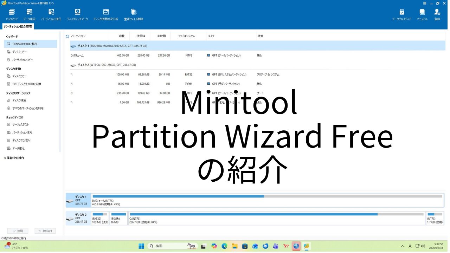
Task: Select the partition management tab
Action: tap(18, 27)
